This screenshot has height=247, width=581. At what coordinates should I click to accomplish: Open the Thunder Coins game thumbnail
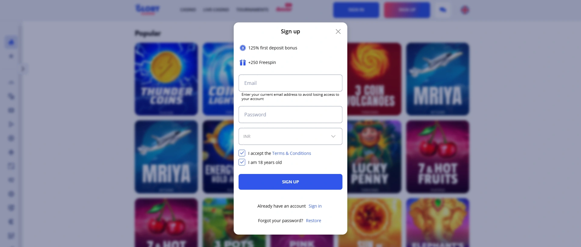click(166, 79)
